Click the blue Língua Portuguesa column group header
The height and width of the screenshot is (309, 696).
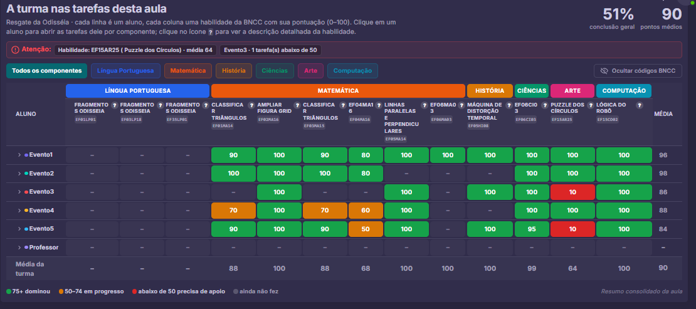[137, 90]
